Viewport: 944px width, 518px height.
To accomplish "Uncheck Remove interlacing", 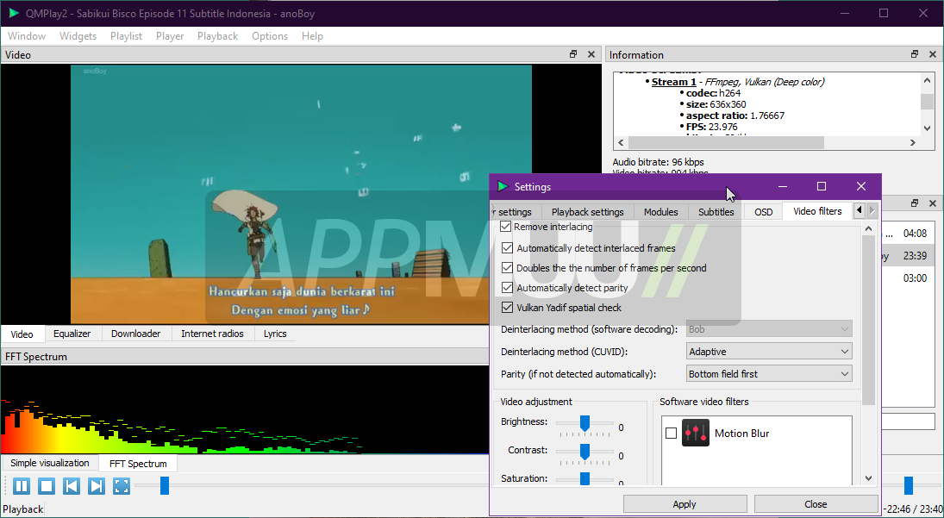I will coord(506,227).
